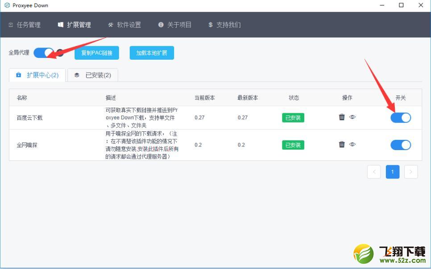Click the Proxyee Down title bar app icon
The image size is (431, 269).
click(7, 5)
